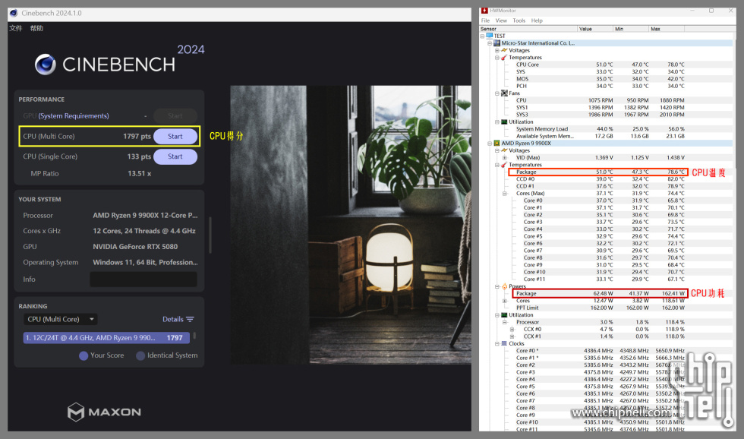744x439 pixels.
Task: Click the Maxon logo in Cinebench
Action: (x=105, y=412)
